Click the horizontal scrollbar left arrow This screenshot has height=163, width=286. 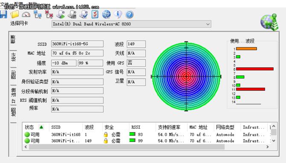(26, 147)
